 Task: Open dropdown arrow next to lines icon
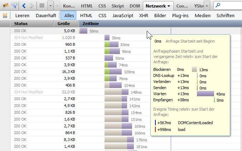coord(50,6)
